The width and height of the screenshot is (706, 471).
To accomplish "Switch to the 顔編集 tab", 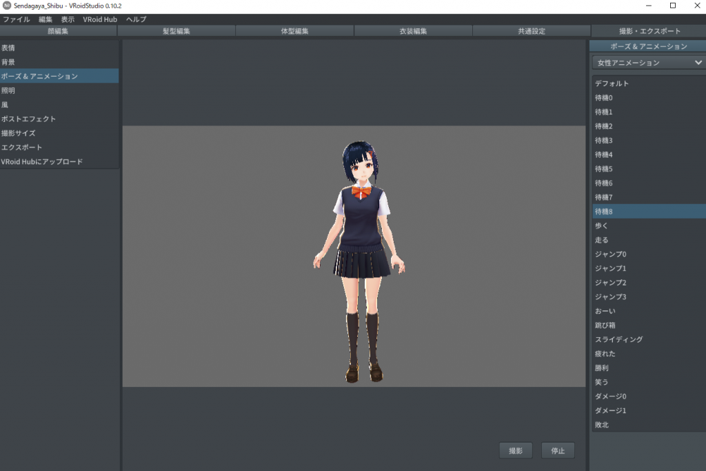I will pyautogui.click(x=59, y=31).
